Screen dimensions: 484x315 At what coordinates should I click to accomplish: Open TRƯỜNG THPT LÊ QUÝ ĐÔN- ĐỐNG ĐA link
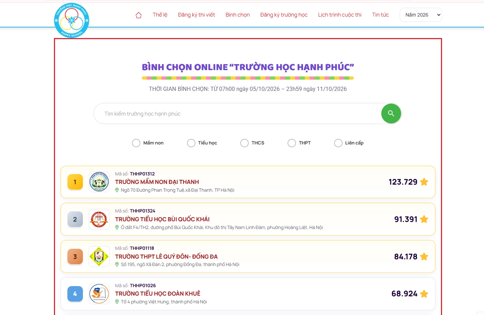(x=167, y=257)
